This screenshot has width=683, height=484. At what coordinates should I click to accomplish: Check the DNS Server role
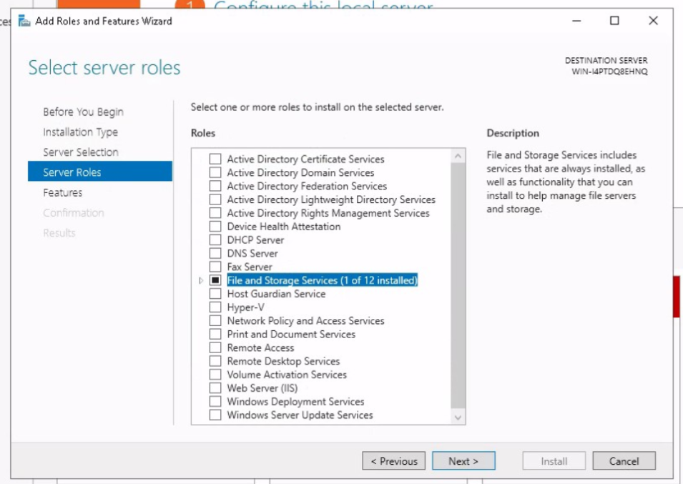[x=215, y=254]
